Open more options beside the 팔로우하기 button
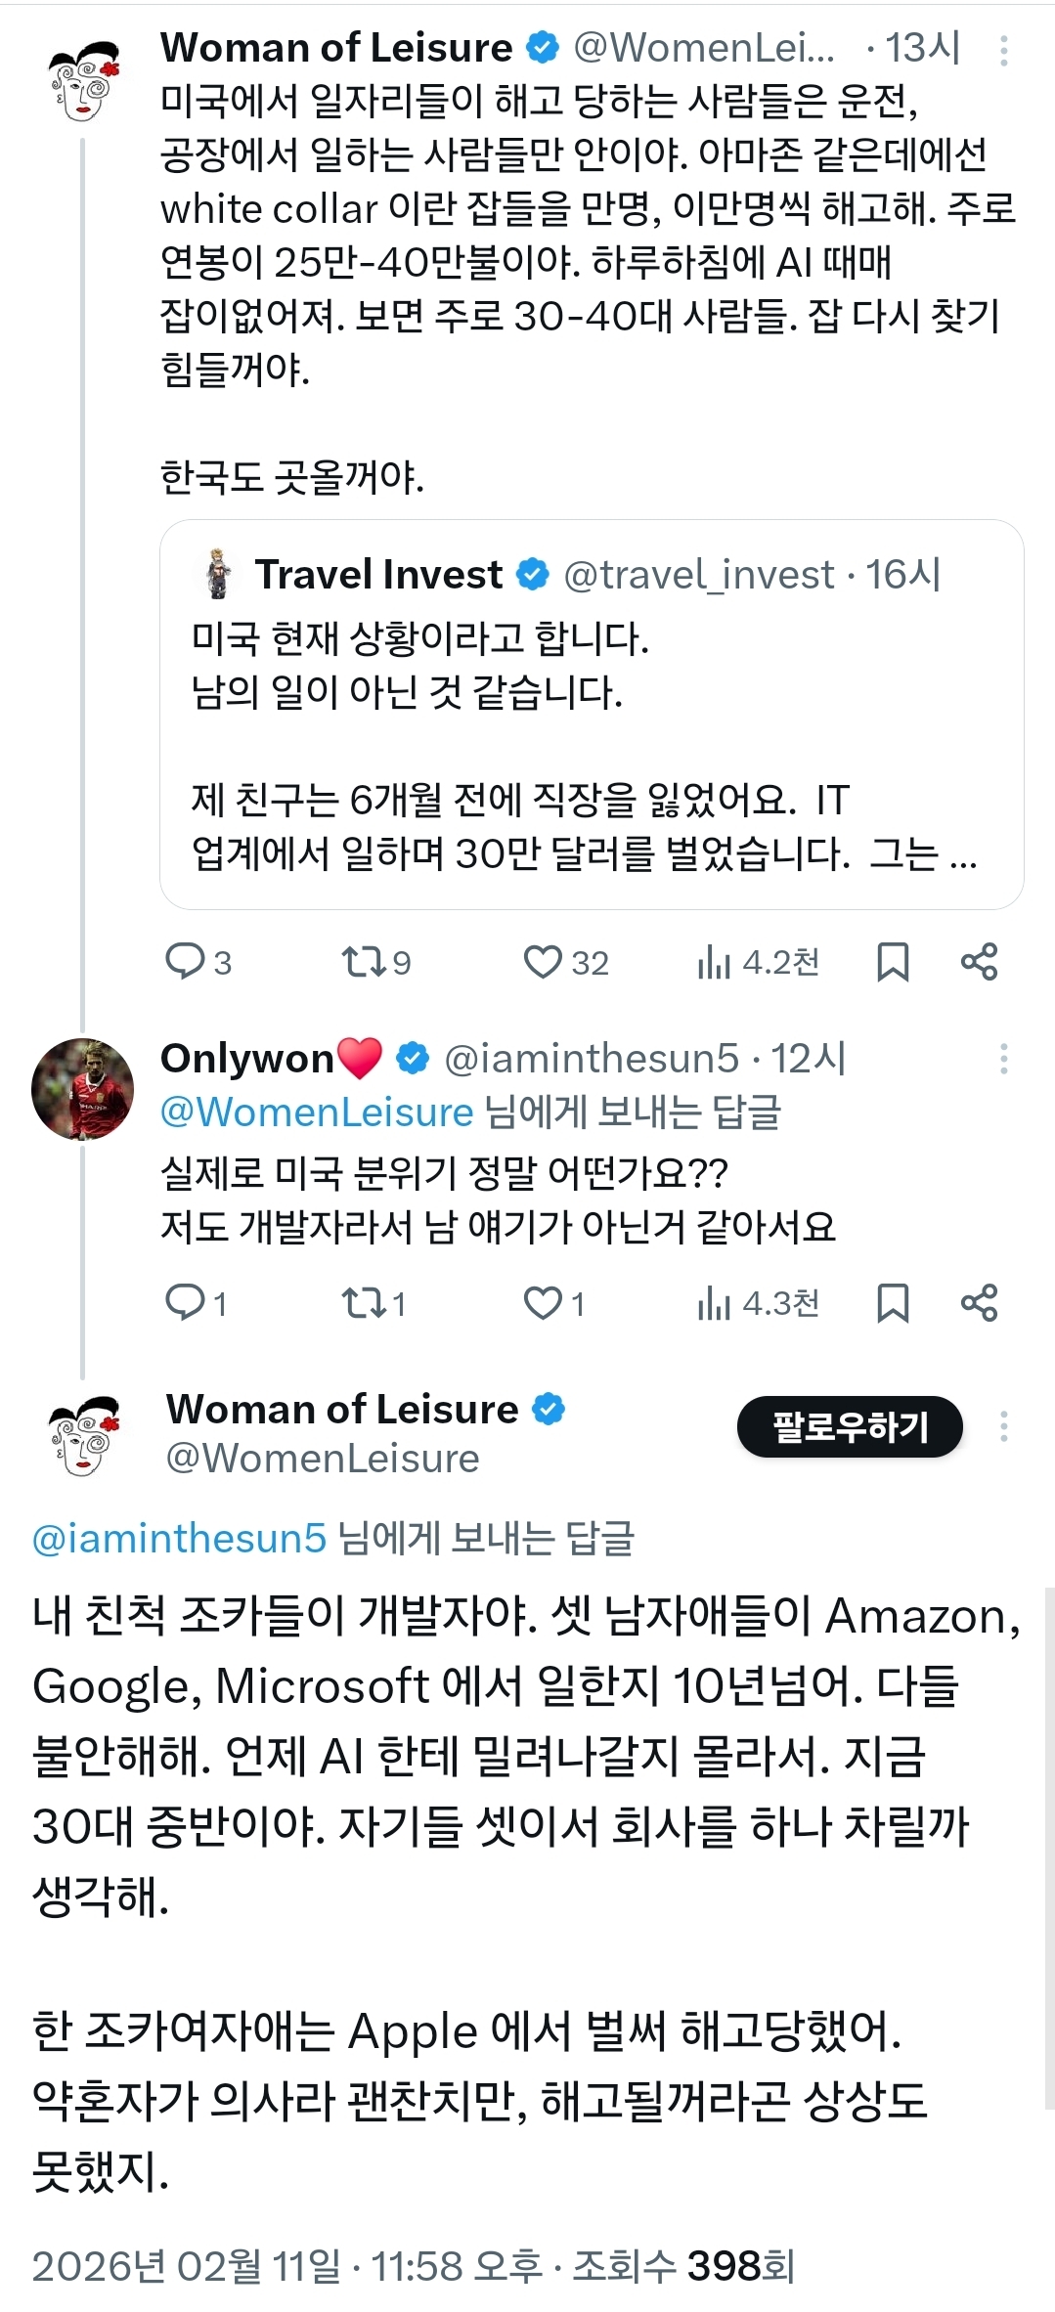 [x=1003, y=1426]
